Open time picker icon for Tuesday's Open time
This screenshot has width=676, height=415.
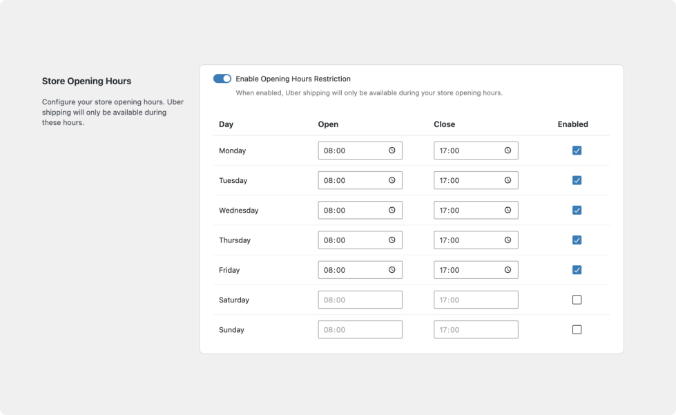tap(392, 180)
